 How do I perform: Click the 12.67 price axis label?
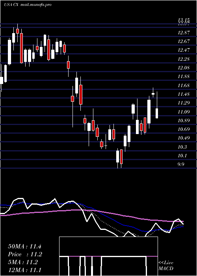(184, 41)
